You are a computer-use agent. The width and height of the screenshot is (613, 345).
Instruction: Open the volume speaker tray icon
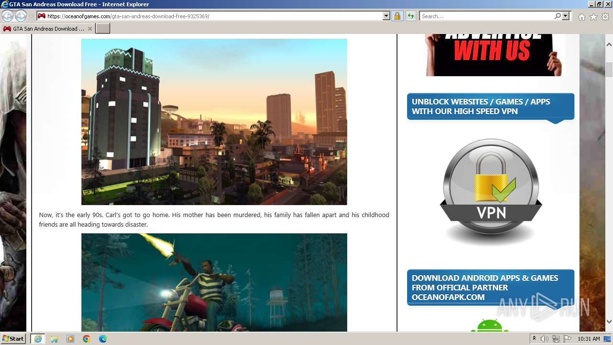[x=545, y=339]
